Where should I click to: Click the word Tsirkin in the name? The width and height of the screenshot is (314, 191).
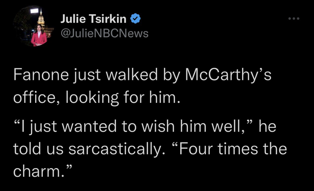point(107,18)
